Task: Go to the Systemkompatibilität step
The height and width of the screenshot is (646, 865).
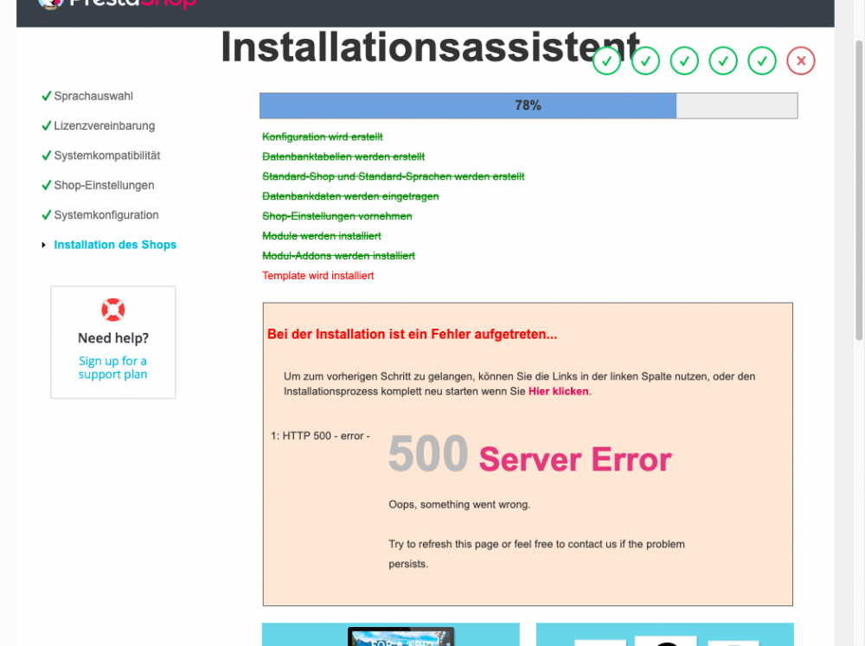Action: tap(107, 156)
